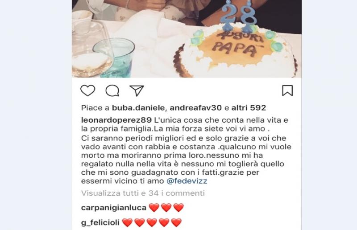Open buba.daniele's profile from likes

138,107
